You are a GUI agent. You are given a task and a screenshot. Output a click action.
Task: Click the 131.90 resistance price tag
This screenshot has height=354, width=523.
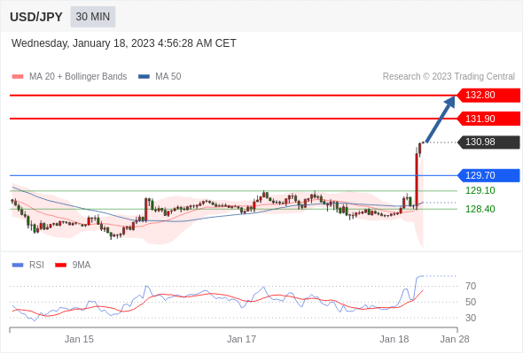tap(488, 119)
